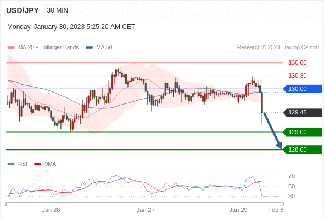Select the 30 MIN timeframe badge
The height and width of the screenshot is (219, 324).
tap(58, 10)
